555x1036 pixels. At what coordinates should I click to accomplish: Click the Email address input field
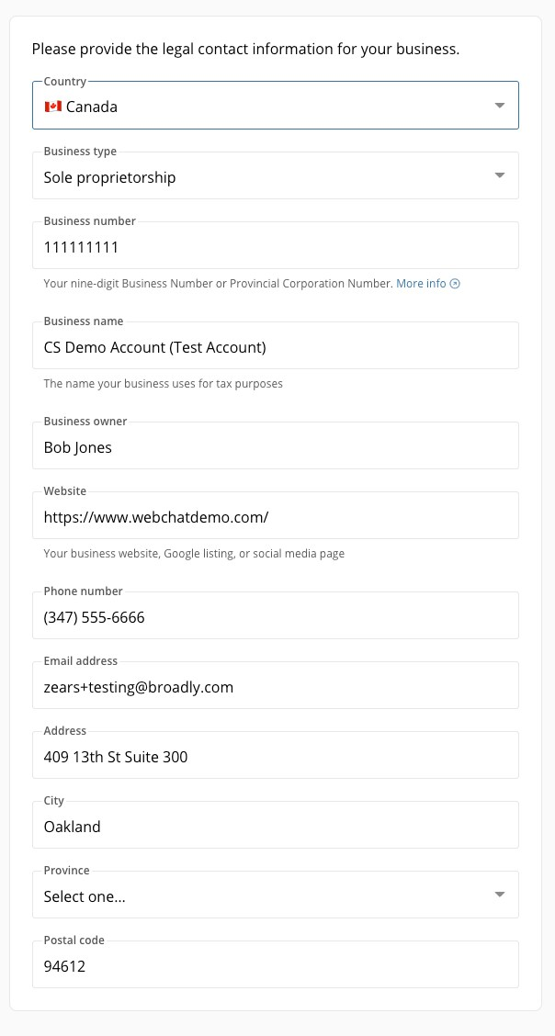click(x=276, y=685)
